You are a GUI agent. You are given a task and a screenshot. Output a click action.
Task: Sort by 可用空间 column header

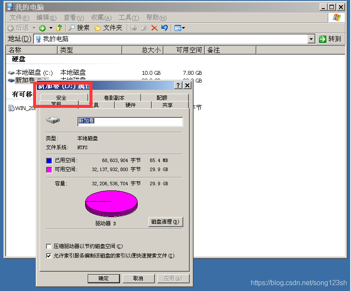click(x=184, y=50)
